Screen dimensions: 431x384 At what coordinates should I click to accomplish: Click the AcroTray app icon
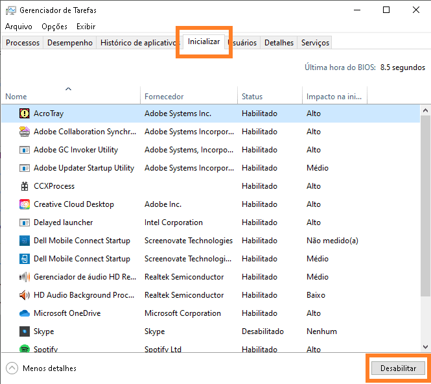click(25, 114)
